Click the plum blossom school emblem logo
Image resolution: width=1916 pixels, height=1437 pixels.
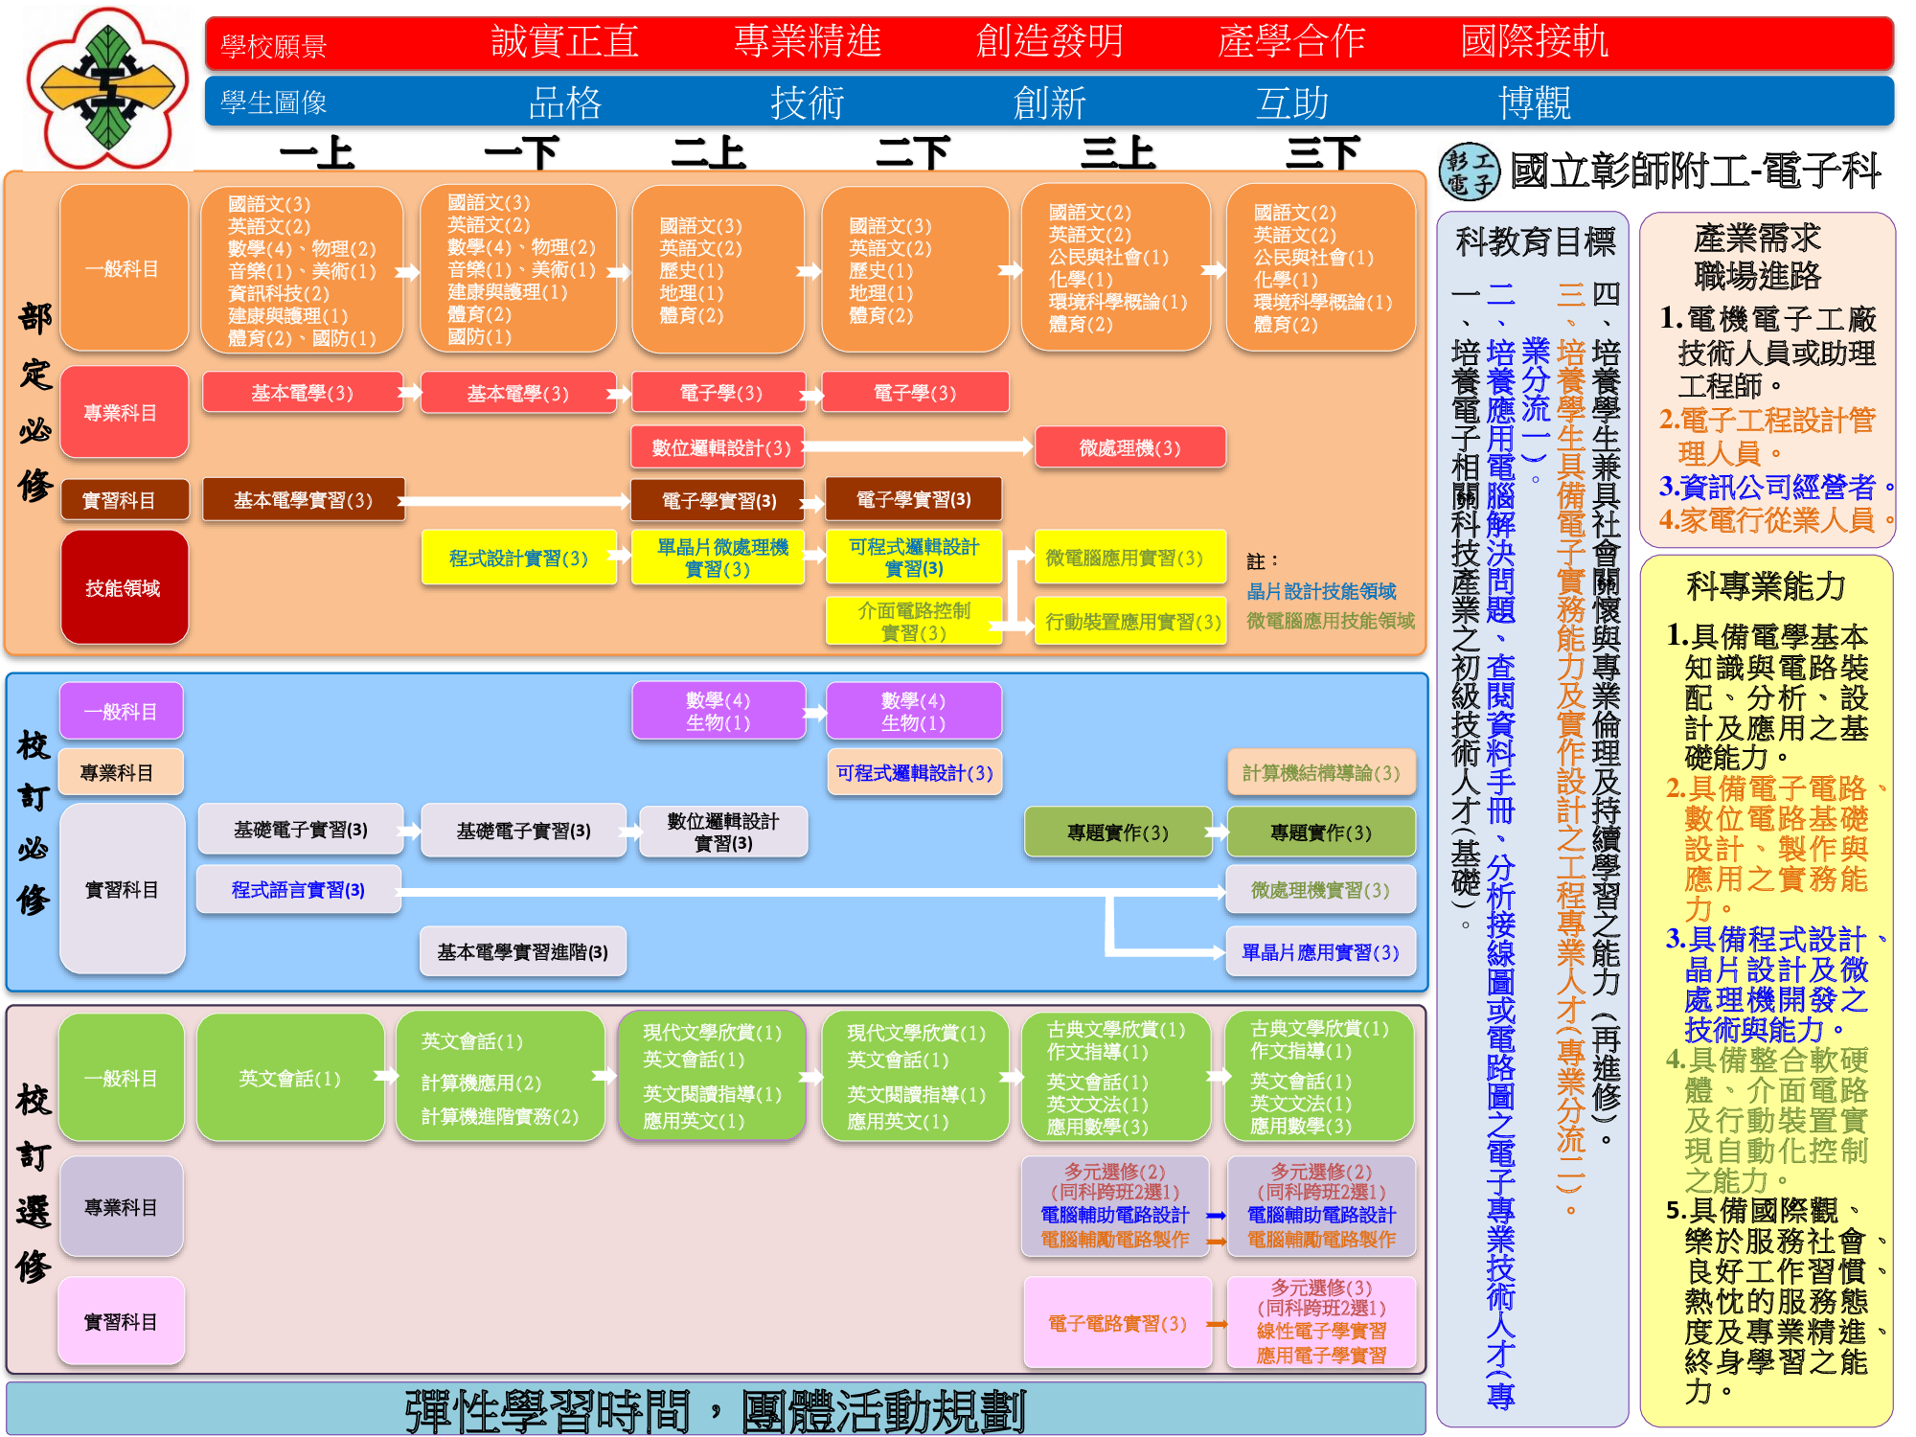107,88
